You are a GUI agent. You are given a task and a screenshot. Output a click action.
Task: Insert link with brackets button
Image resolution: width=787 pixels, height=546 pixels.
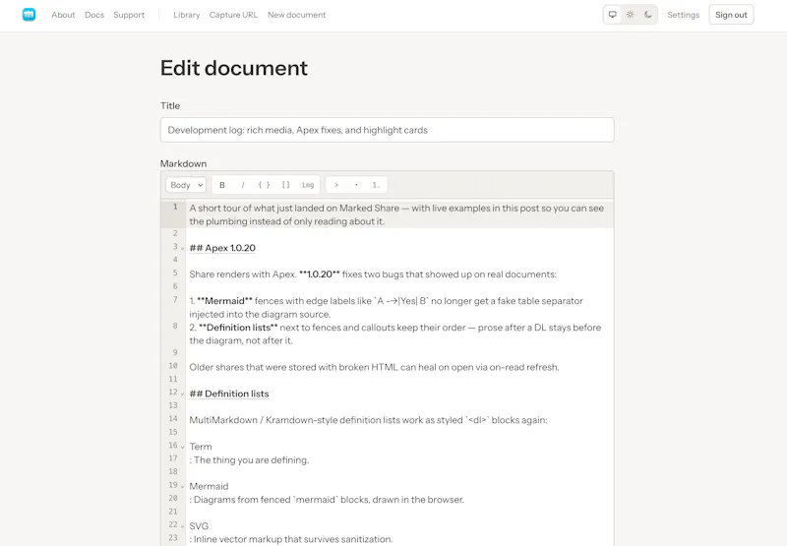pos(285,185)
